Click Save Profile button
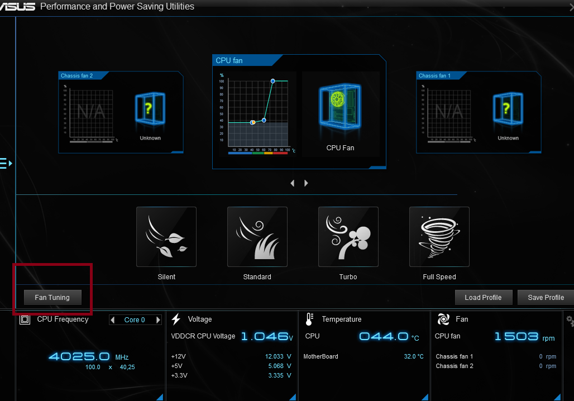This screenshot has width=574, height=401. tap(546, 297)
